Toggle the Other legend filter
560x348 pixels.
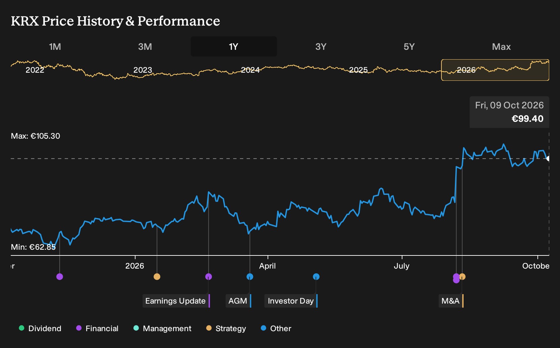pyautogui.click(x=276, y=328)
